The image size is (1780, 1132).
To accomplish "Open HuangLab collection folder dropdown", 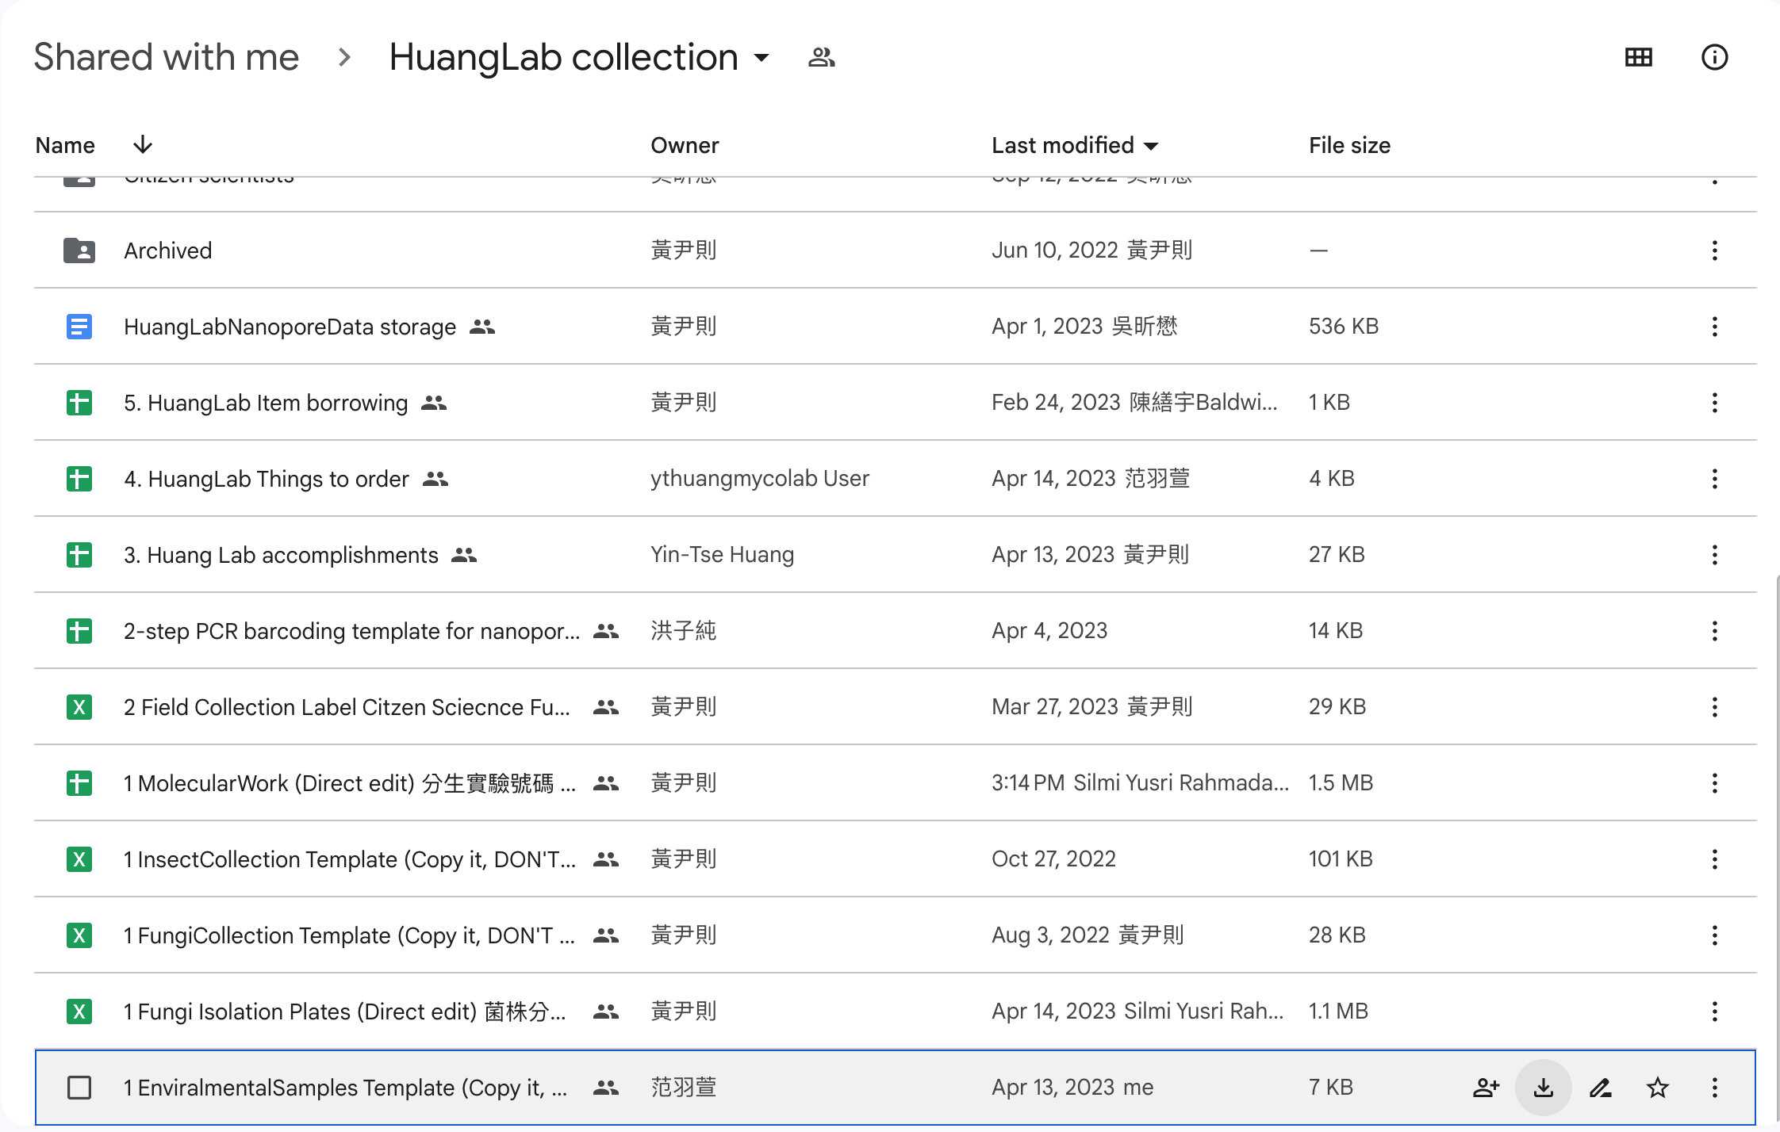I will (761, 57).
